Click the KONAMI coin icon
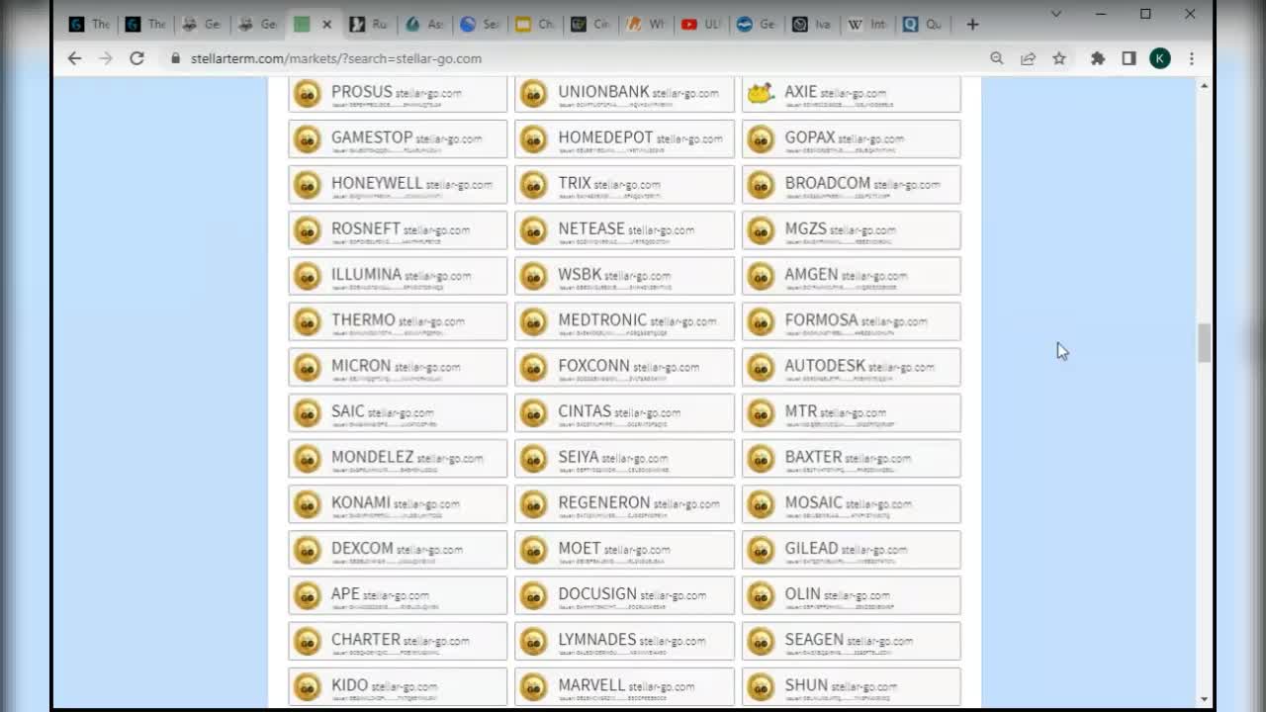The image size is (1266, 712). click(308, 503)
